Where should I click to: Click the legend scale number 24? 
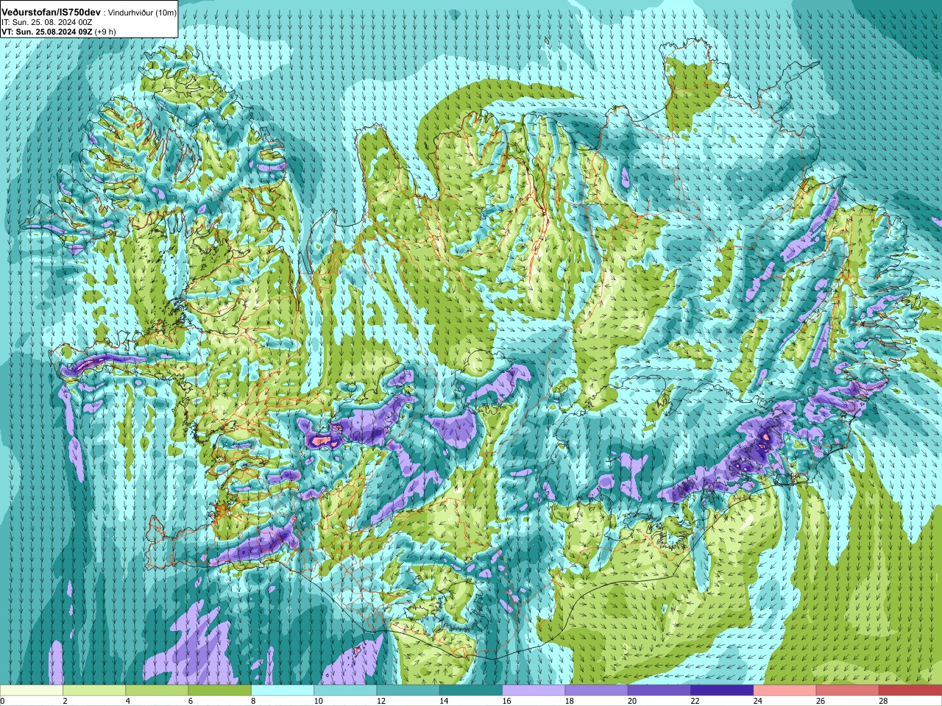[757, 701]
